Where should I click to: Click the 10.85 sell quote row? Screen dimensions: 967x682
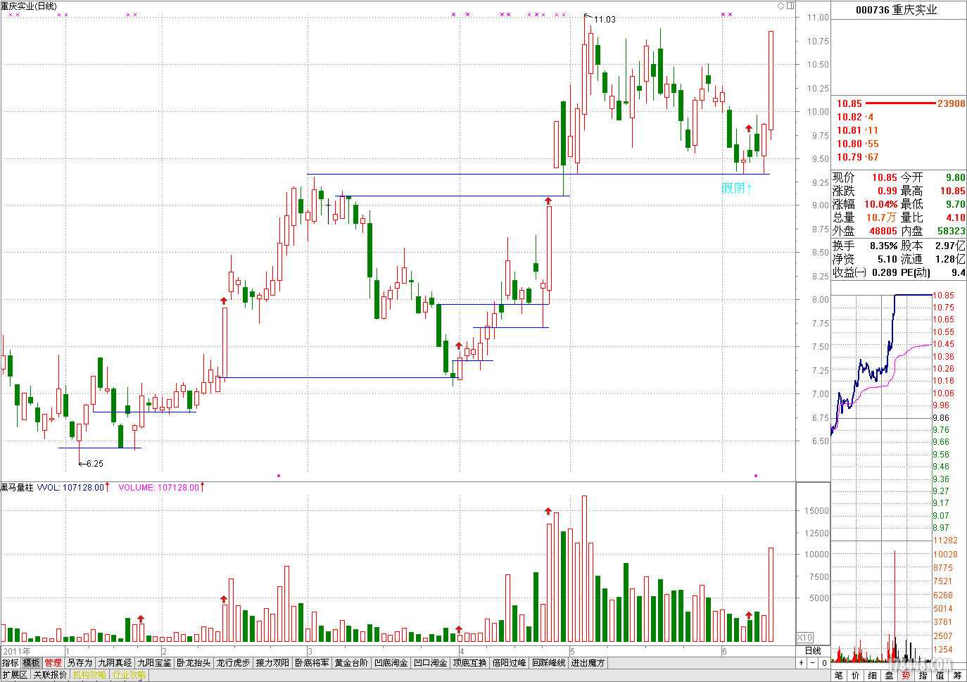point(899,103)
